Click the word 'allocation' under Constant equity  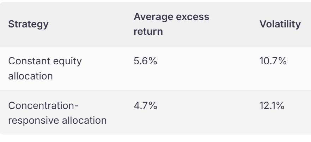click(x=30, y=76)
